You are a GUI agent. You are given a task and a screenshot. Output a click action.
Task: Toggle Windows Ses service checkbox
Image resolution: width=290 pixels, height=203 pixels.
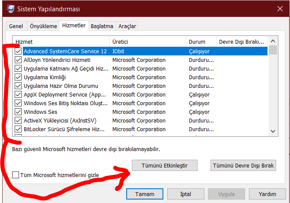click(18, 112)
